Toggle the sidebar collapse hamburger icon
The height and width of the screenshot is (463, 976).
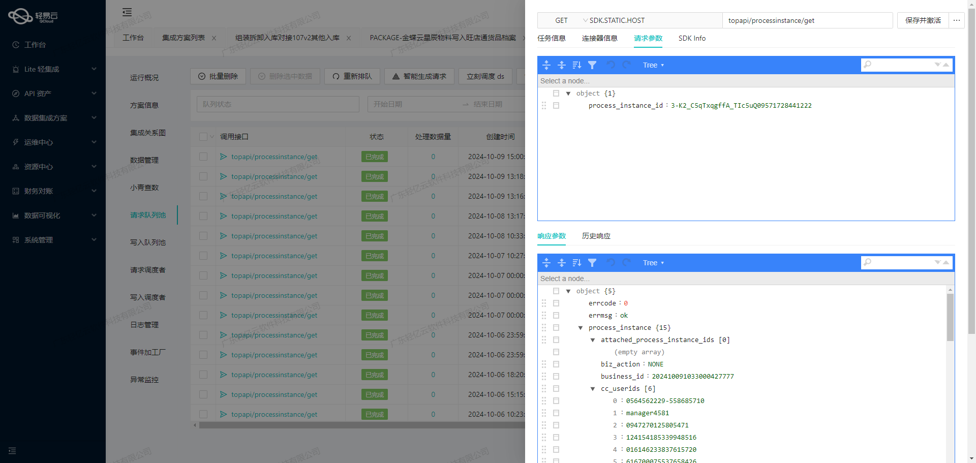pos(127,12)
